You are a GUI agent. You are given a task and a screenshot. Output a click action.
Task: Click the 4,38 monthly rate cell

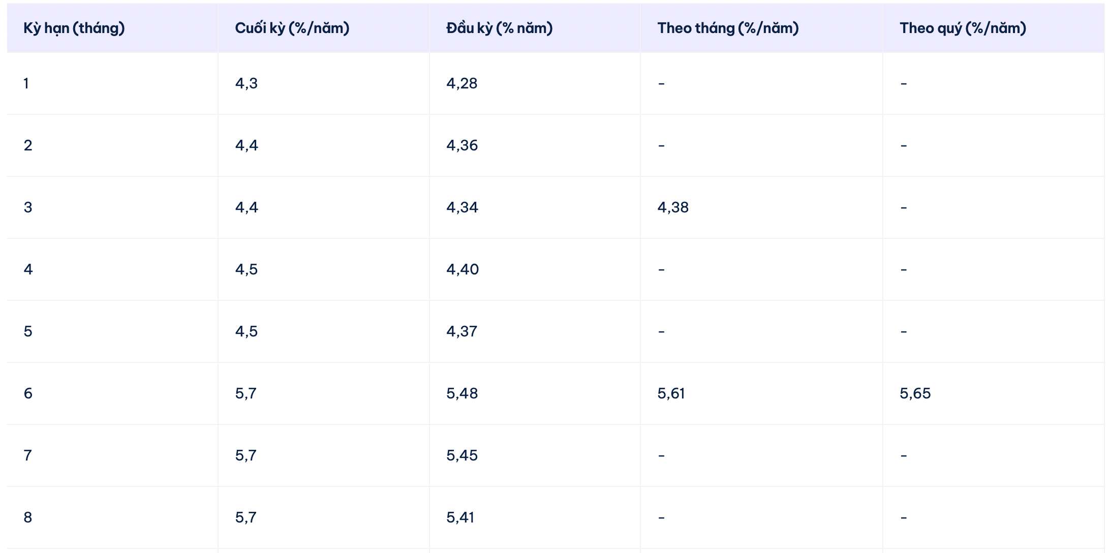(x=673, y=207)
